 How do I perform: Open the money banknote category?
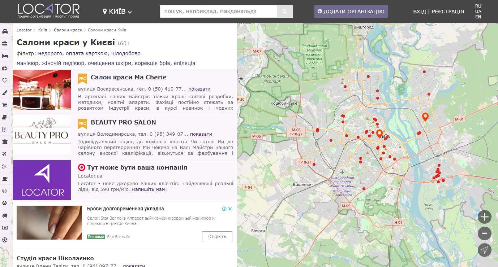[x=5, y=228]
